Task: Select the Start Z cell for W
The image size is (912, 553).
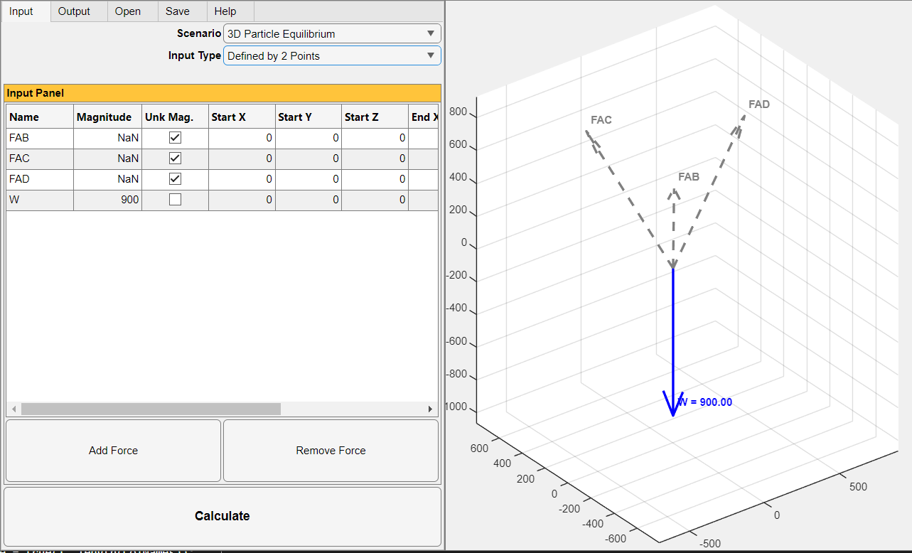Action: point(375,200)
